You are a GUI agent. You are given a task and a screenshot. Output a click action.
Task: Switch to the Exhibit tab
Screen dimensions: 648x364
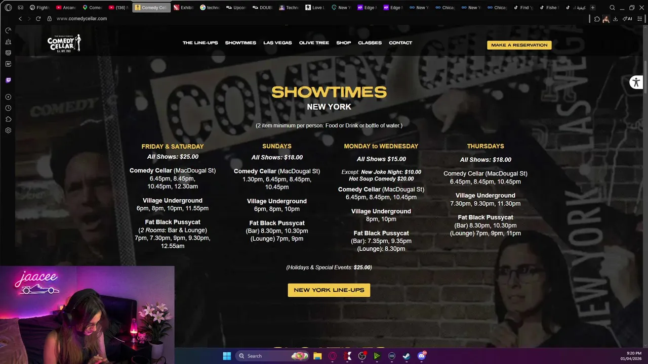tap(184, 8)
